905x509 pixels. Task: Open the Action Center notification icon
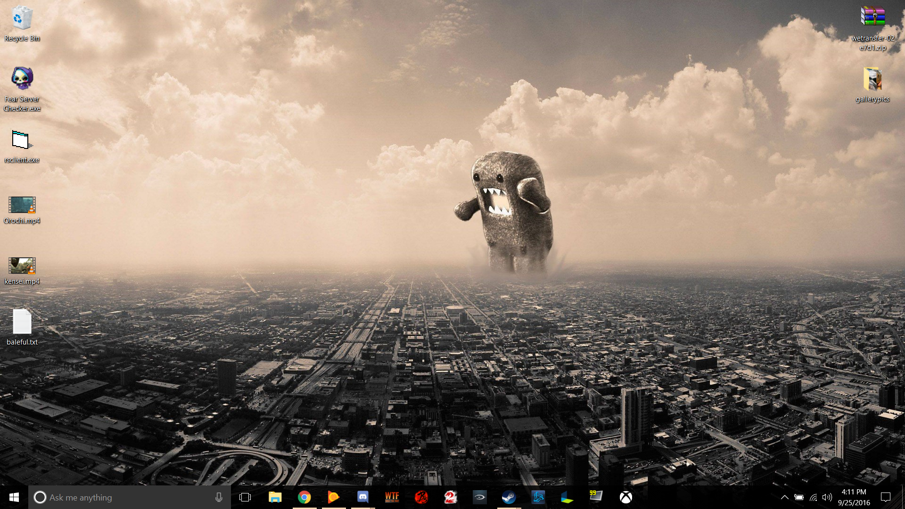coord(886,497)
